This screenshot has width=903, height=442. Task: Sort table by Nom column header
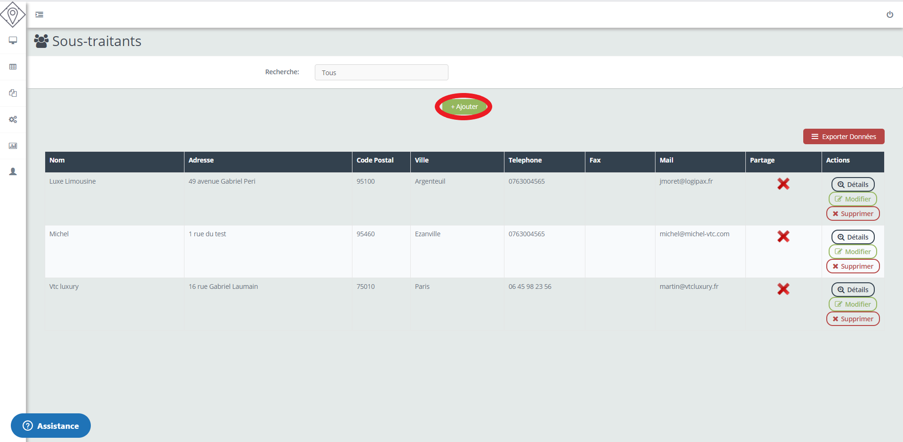57,160
